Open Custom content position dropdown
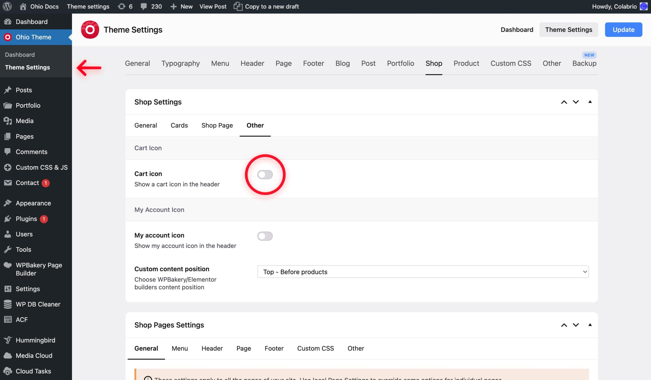Image resolution: width=651 pixels, height=380 pixels. click(423, 271)
